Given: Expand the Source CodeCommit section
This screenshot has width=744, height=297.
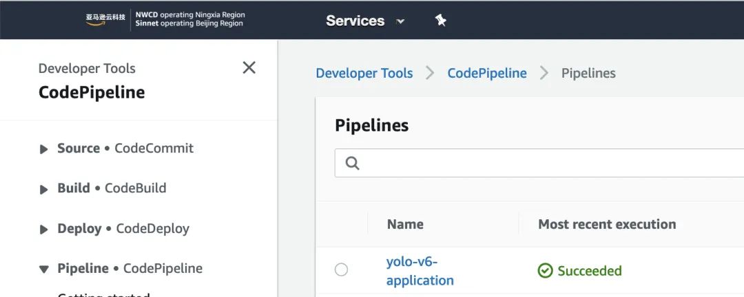Looking at the screenshot, I should (44, 148).
